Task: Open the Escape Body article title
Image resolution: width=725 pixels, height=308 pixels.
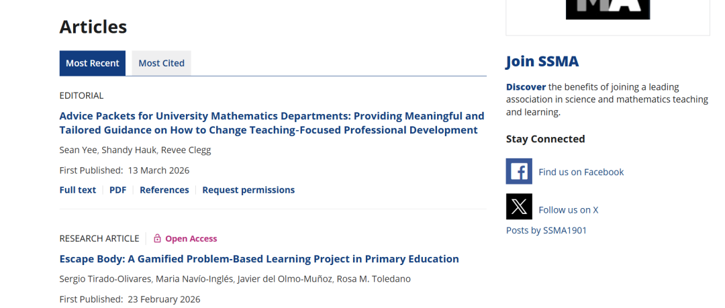Action: pyautogui.click(x=259, y=258)
